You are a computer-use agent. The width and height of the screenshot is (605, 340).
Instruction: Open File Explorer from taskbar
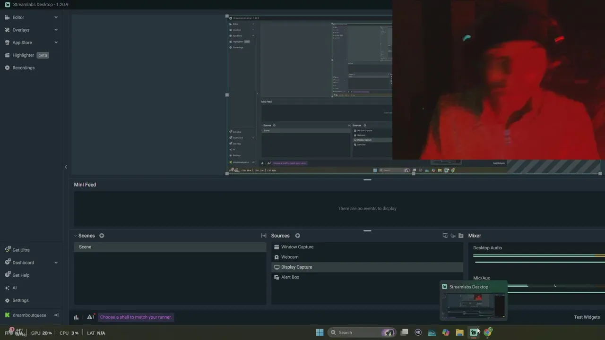[x=459, y=332]
